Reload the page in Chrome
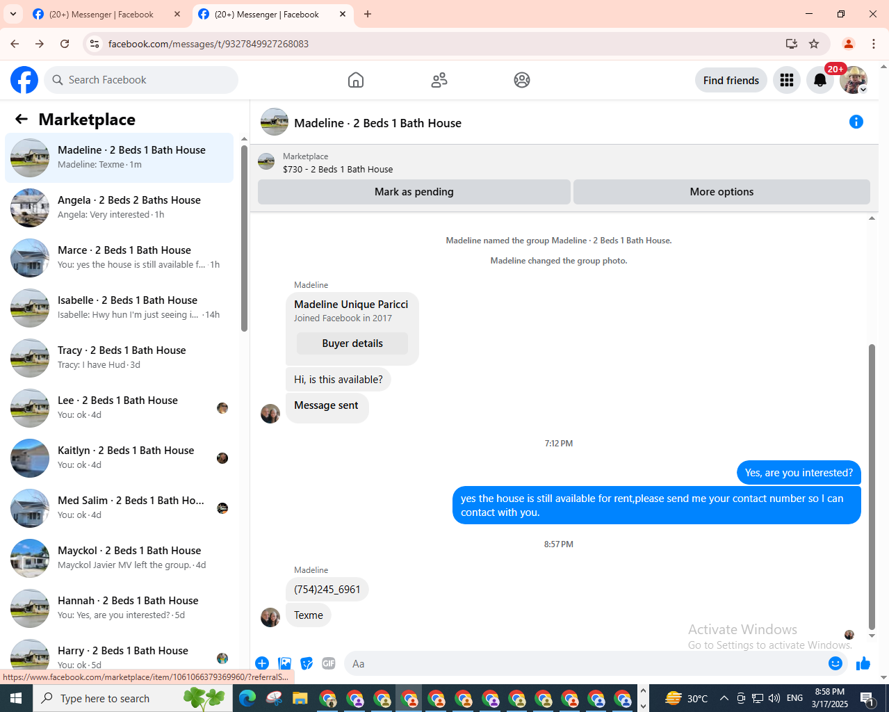889x712 pixels. click(x=65, y=44)
